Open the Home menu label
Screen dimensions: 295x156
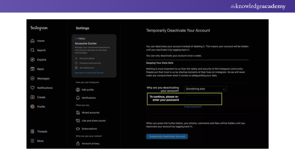[x=41, y=41]
